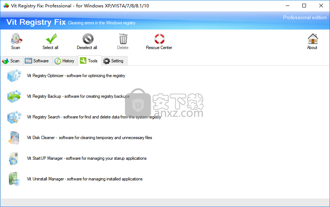Click the Vit Registry Search icon

14,117
